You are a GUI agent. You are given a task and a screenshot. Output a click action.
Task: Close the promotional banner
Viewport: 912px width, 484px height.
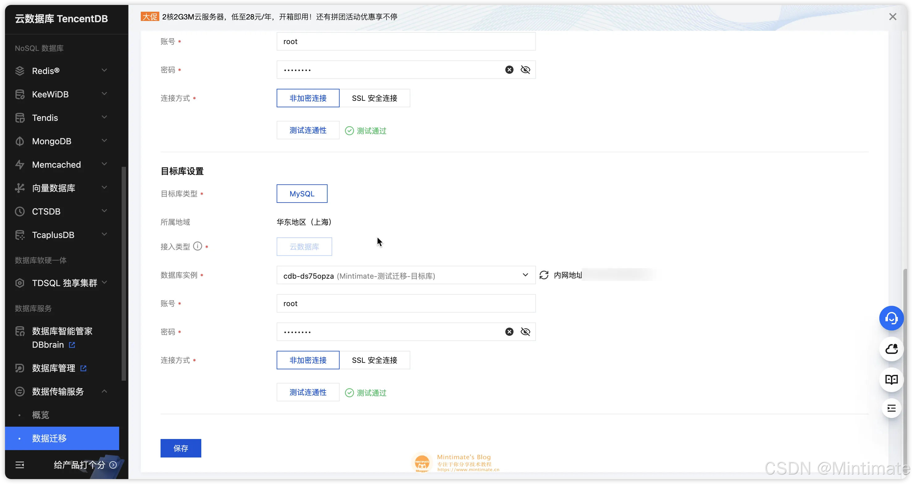[x=893, y=17]
